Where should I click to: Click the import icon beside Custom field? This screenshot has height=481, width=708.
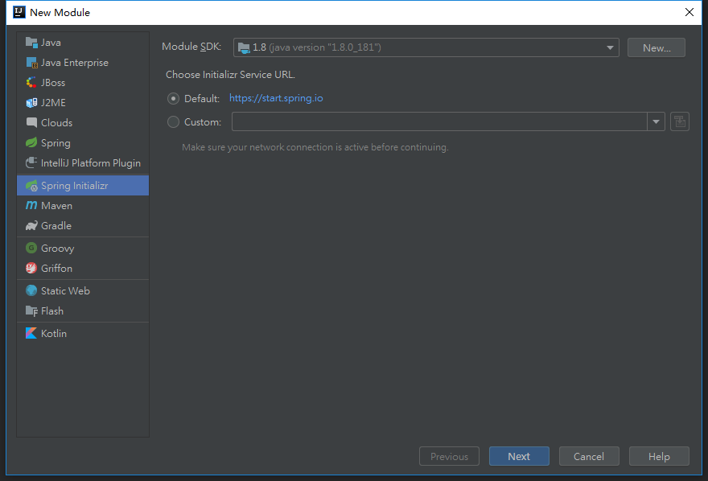pyautogui.click(x=680, y=121)
